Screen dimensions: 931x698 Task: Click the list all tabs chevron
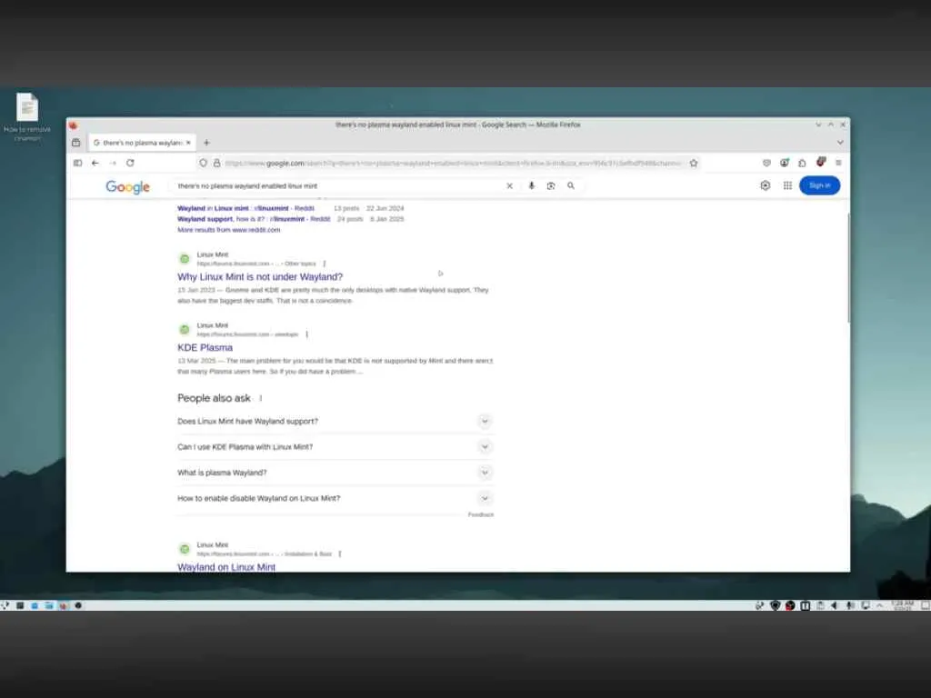(840, 143)
